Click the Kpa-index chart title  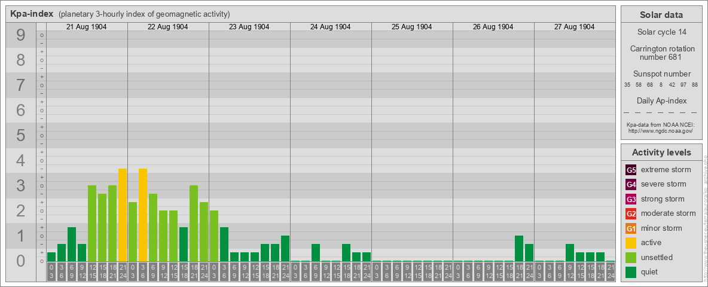[32, 14]
